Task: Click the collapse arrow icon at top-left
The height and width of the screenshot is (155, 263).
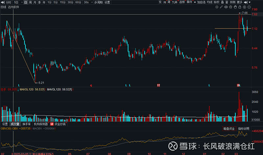Action: coord(2,2)
